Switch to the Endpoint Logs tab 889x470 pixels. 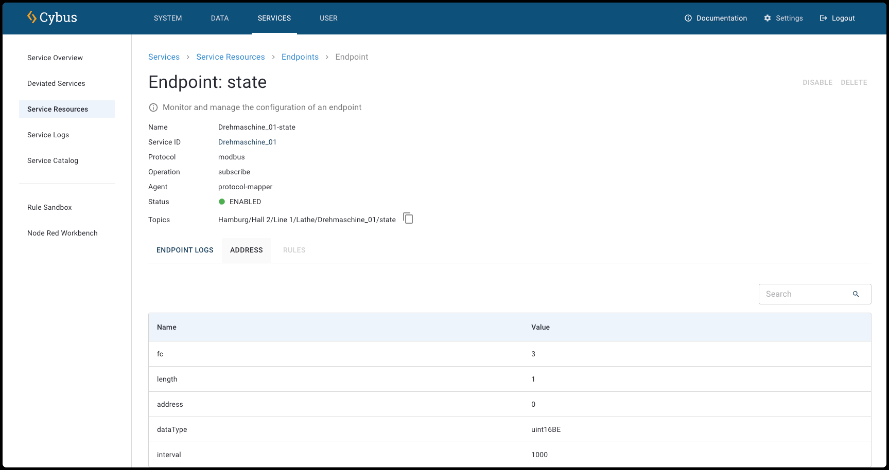pyautogui.click(x=185, y=250)
